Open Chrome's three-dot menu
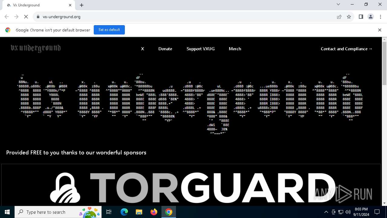The image size is (387, 218). pos(380,17)
